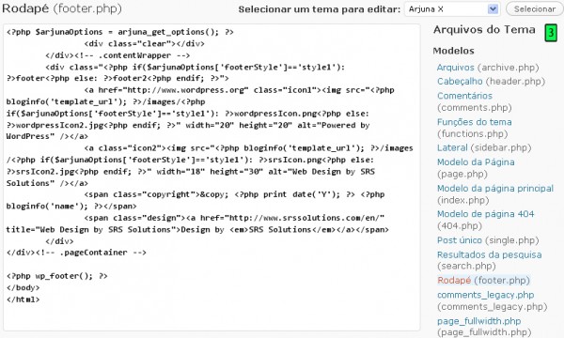
Task: Select the current Rodapé (footer.php) file
Action: point(454,280)
